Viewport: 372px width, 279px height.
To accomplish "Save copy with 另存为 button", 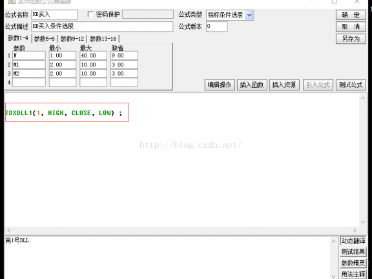I will pos(351,39).
